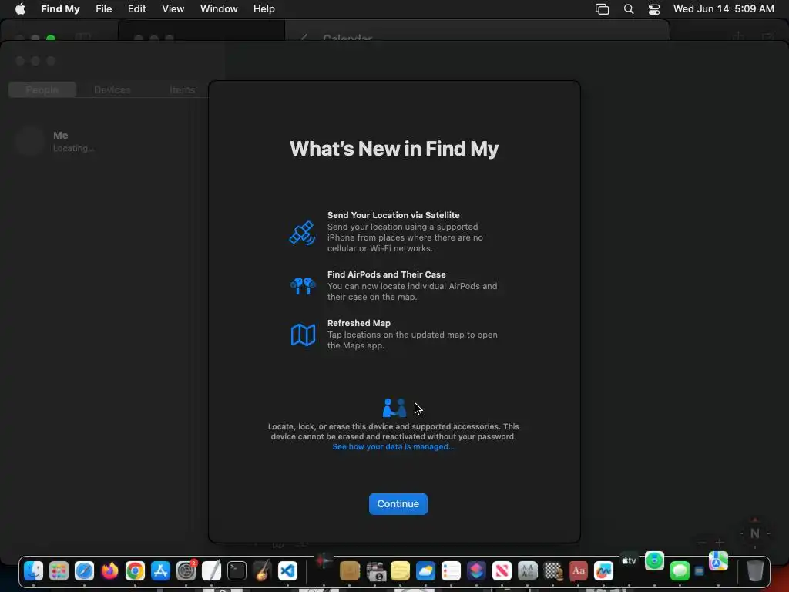Screen dimensions: 789x592
Task: Launch Safari from the dock
Action: (x=84, y=571)
